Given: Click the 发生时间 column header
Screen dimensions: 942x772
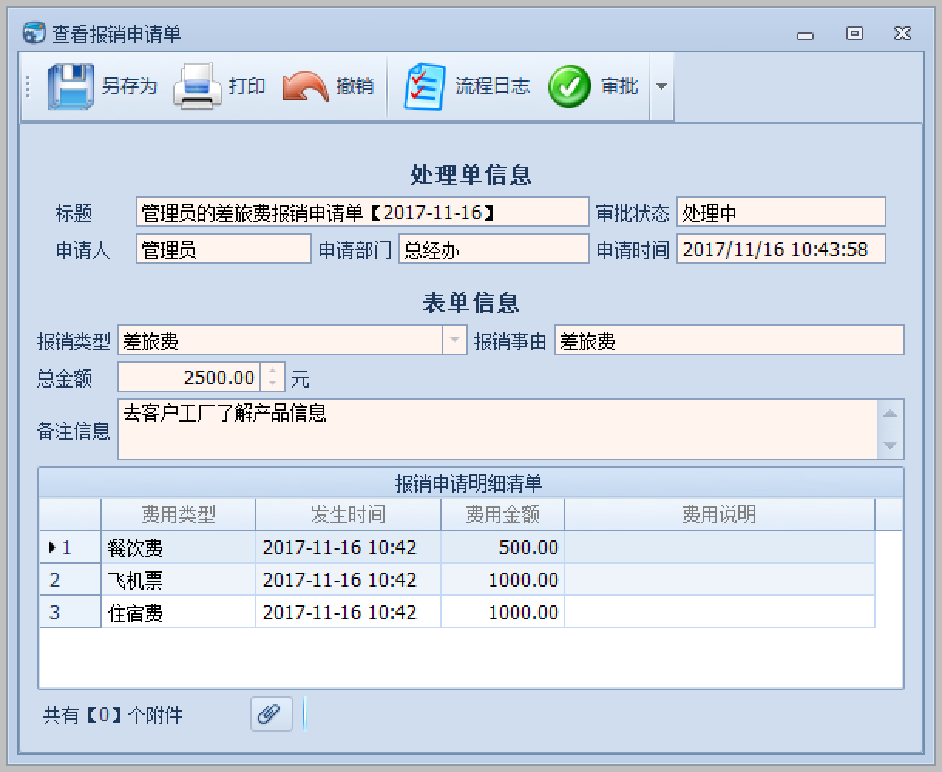Looking at the screenshot, I should click(x=347, y=514).
